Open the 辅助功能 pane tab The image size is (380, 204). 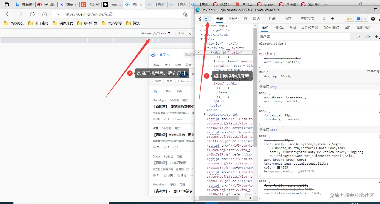point(363,28)
